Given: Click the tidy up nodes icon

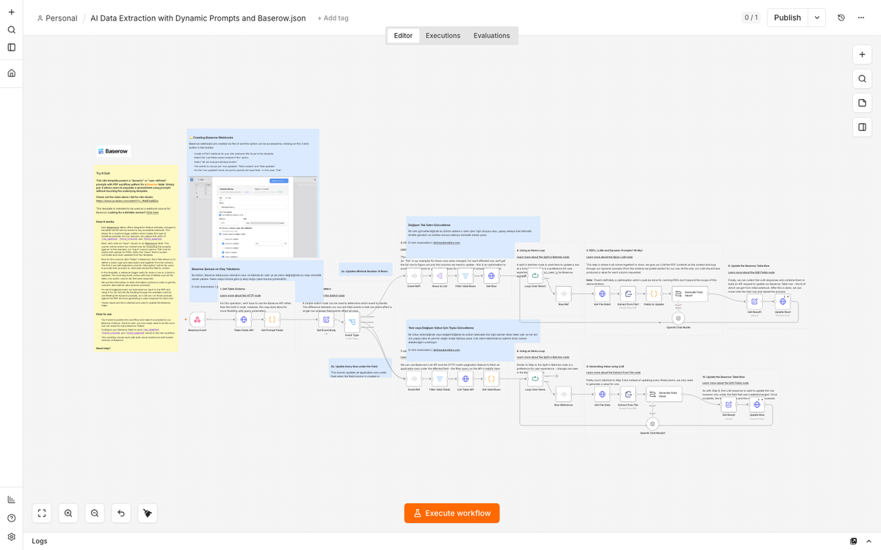Looking at the screenshot, I should pyautogui.click(x=148, y=513).
